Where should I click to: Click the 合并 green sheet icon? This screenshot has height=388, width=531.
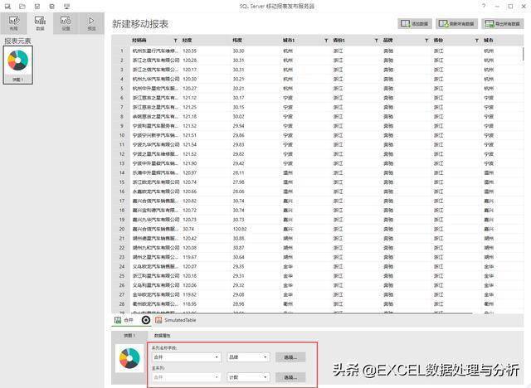pyautogui.click(x=118, y=320)
